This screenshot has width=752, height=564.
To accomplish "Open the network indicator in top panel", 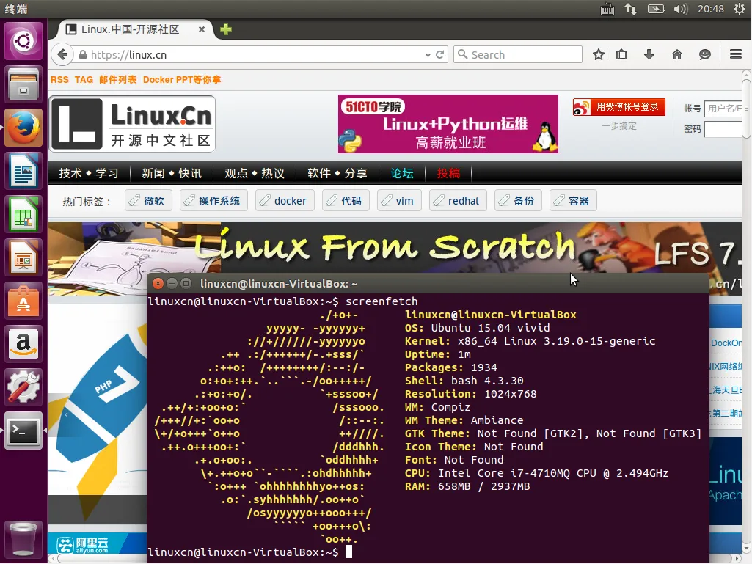I will (631, 10).
